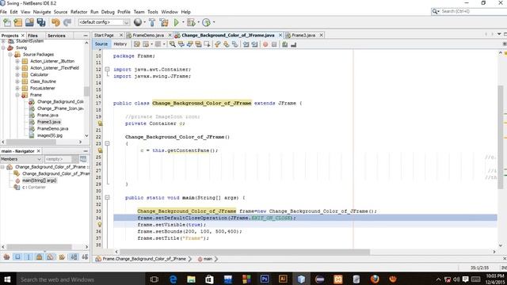Click the Stop Macro Recording square icon
This screenshot has width=507, height=285.
pos(274,44)
